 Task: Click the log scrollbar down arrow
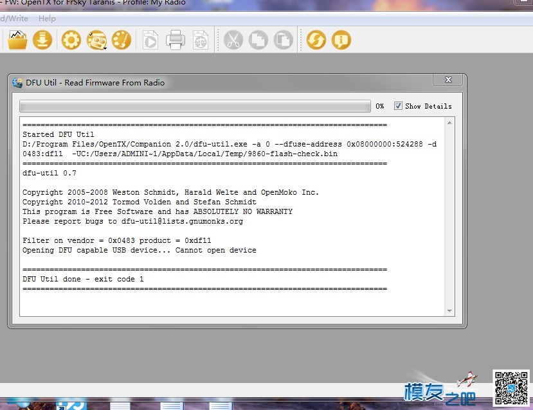[449, 311]
